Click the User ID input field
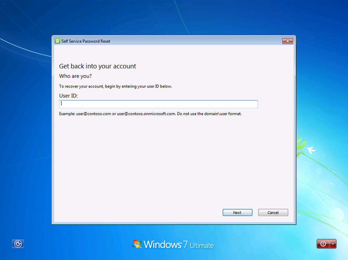The image size is (348, 260). 158,104
